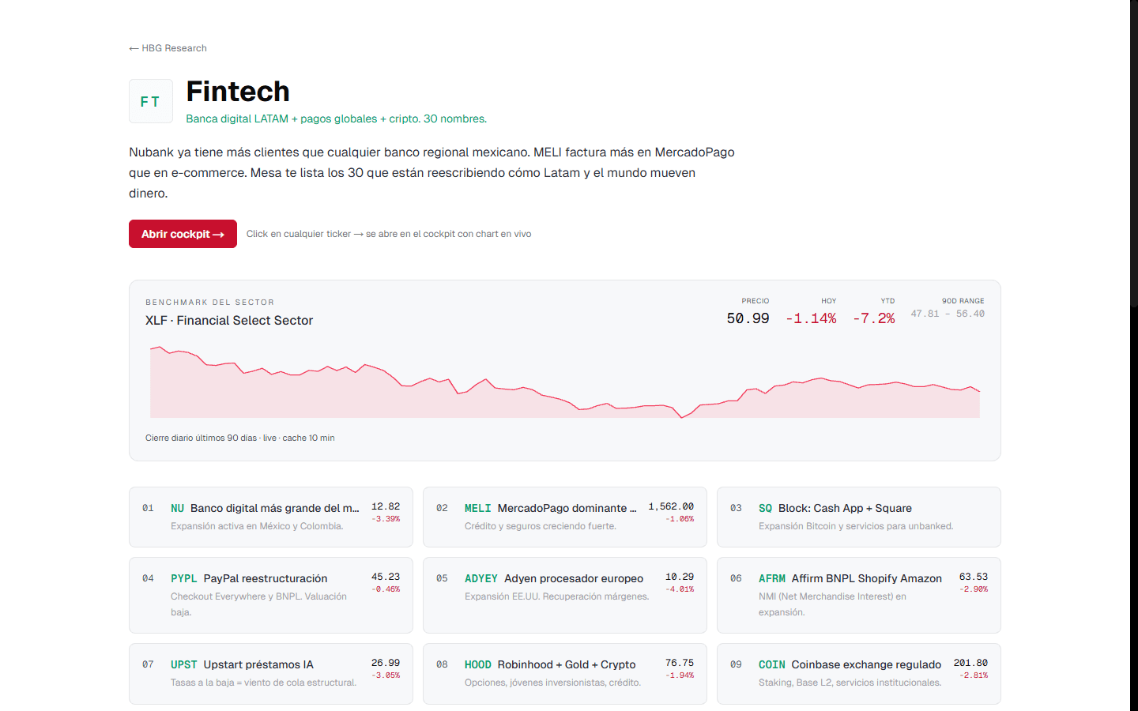Click the HOY change -1.14%
1138x711 pixels.
pyautogui.click(x=811, y=318)
